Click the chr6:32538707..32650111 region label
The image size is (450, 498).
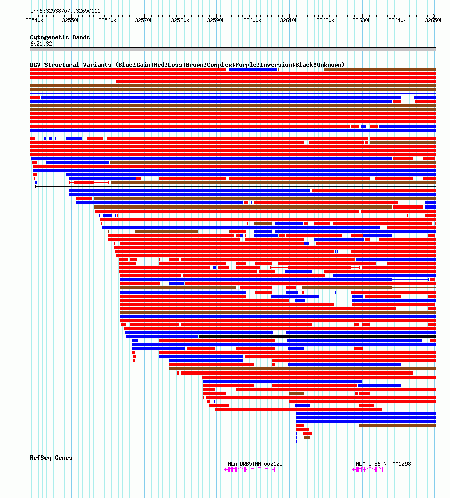65,11
